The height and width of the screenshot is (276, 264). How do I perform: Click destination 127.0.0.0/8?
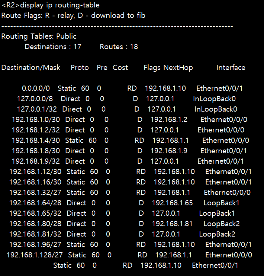pos(35,99)
